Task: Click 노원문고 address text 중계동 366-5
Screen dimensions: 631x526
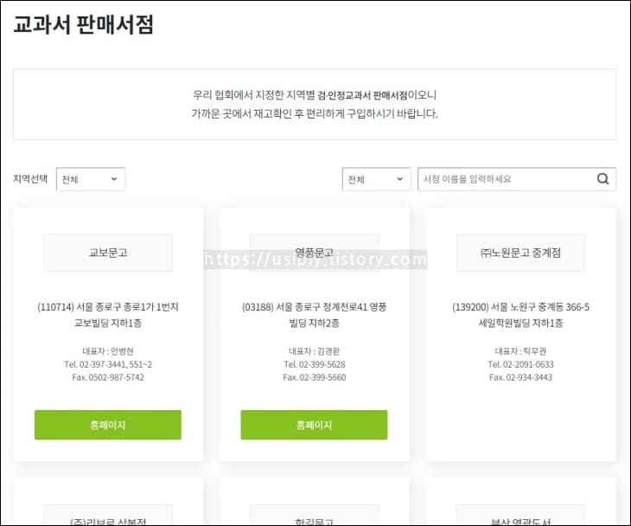Action: 561,307
